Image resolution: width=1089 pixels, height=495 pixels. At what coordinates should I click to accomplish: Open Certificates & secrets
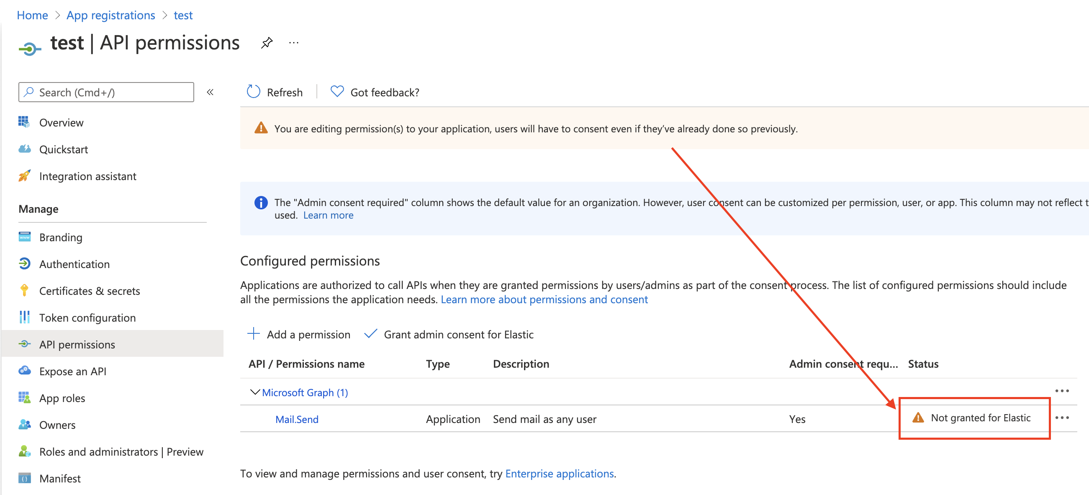90,291
